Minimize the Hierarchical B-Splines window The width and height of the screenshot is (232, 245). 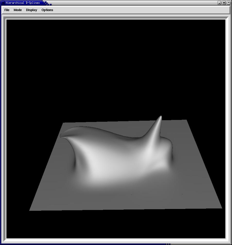coord(219,3)
